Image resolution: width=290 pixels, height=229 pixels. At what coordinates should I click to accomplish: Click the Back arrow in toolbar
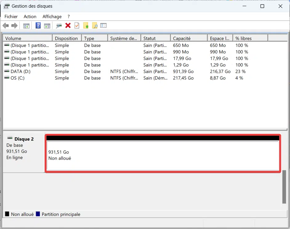(6, 26)
